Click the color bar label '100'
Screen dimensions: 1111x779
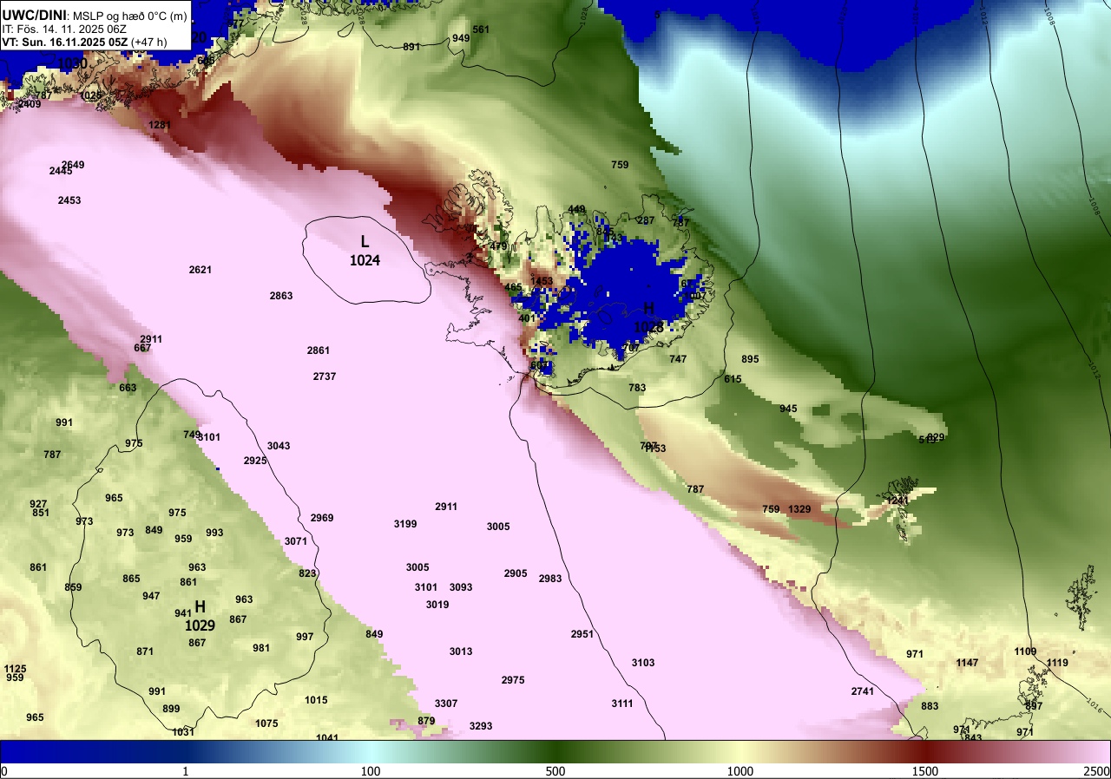pyautogui.click(x=371, y=771)
